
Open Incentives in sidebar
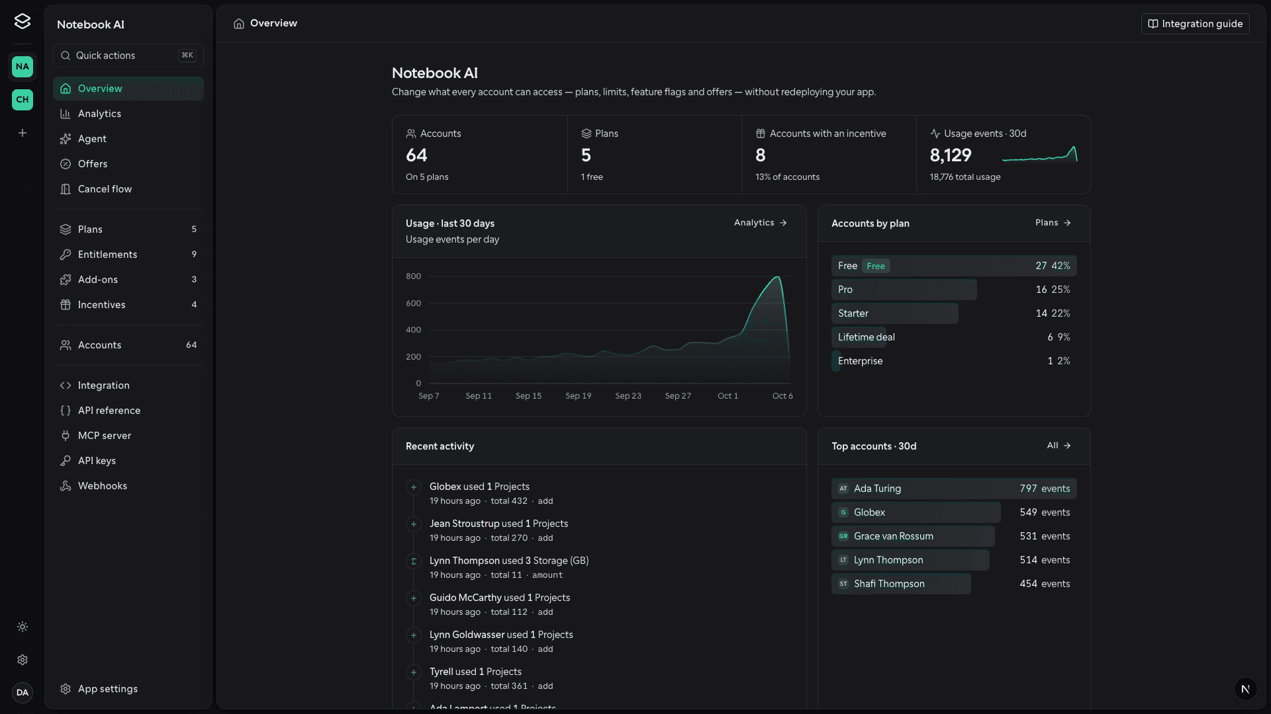[128, 305]
